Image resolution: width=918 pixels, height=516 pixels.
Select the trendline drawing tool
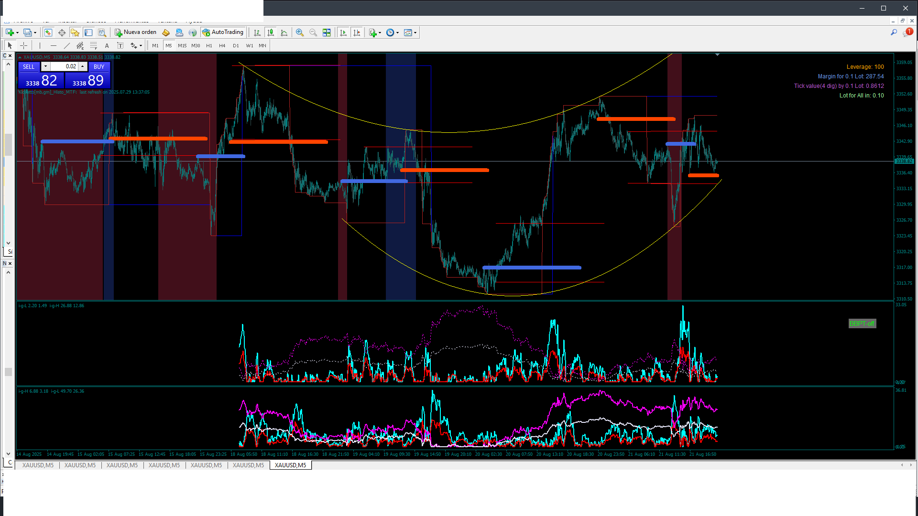tap(66, 45)
